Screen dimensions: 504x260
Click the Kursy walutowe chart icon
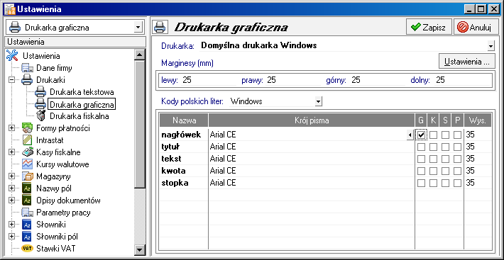tap(28, 164)
